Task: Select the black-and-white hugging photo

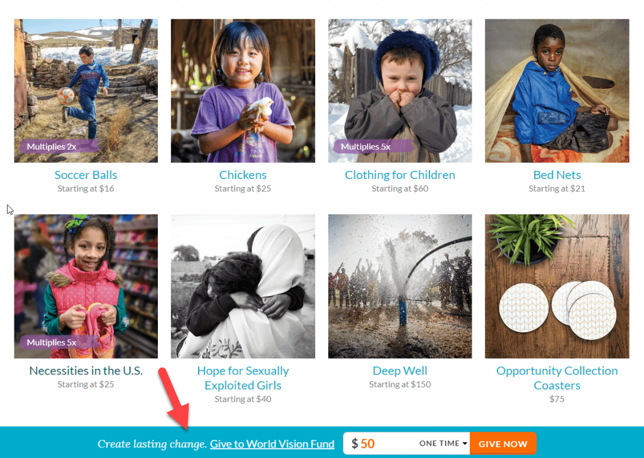Action: tap(243, 286)
